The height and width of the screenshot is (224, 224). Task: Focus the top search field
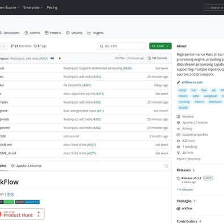click(214, 7)
